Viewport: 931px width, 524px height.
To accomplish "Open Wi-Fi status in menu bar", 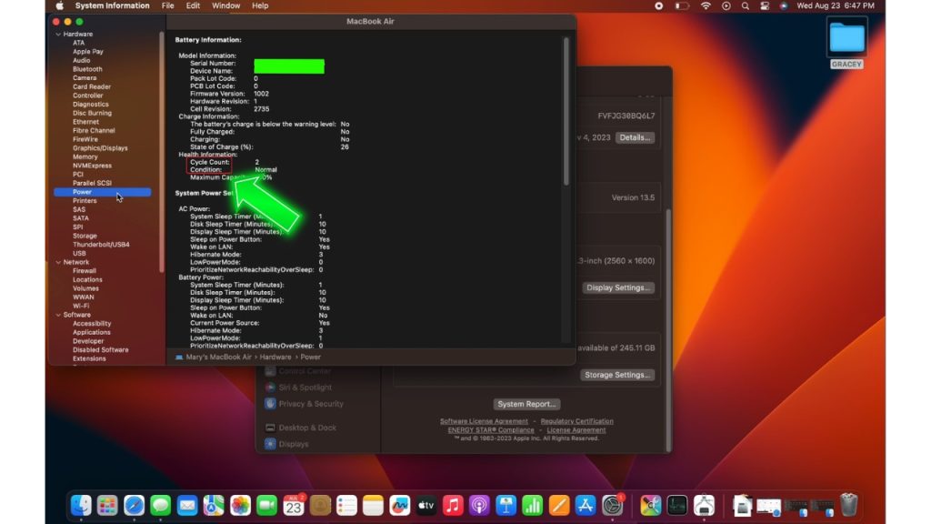I will tap(706, 6).
